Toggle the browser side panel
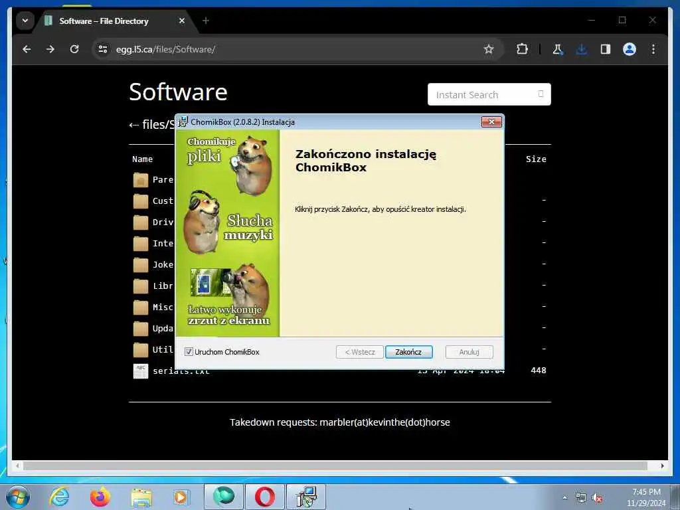680x510 pixels. (x=606, y=49)
